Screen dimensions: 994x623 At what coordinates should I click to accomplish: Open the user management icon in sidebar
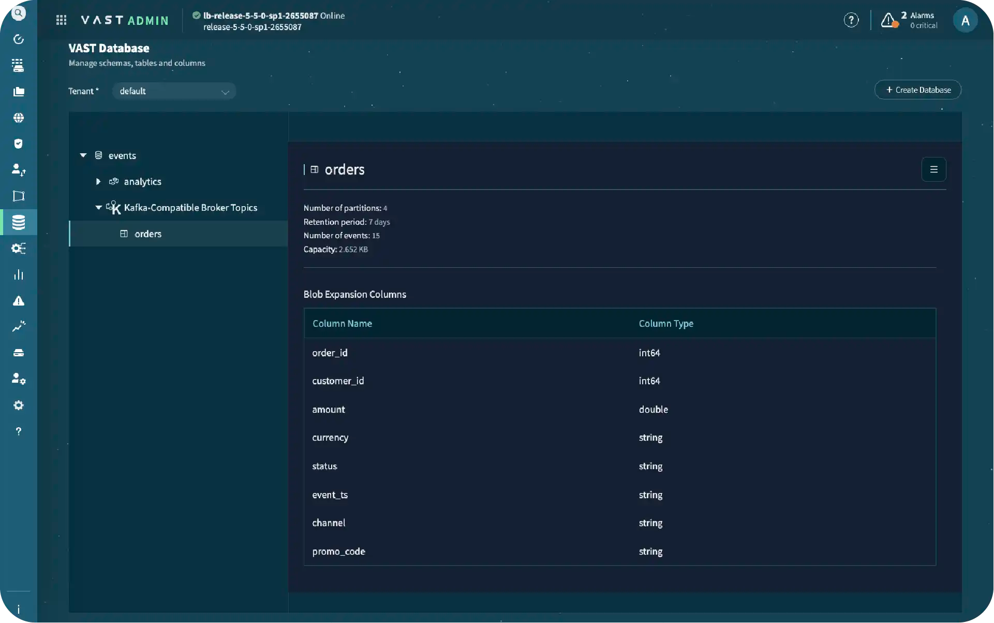pos(19,170)
